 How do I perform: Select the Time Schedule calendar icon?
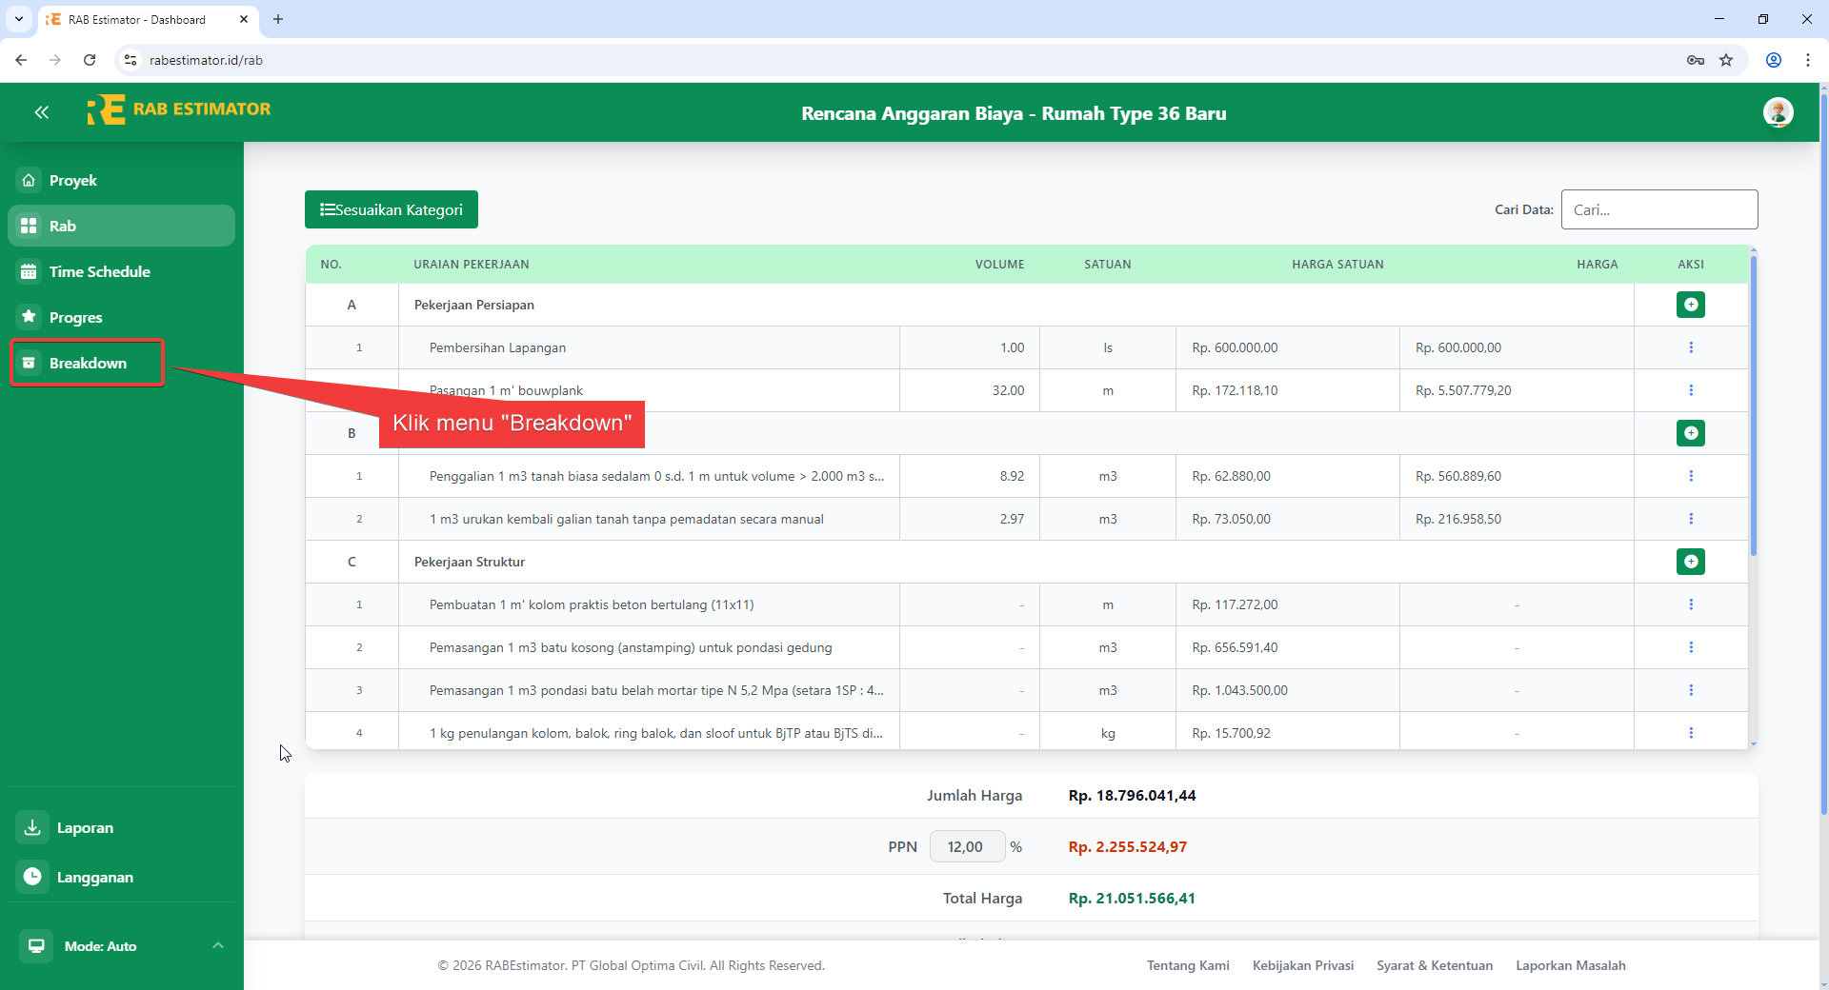pos(29,271)
